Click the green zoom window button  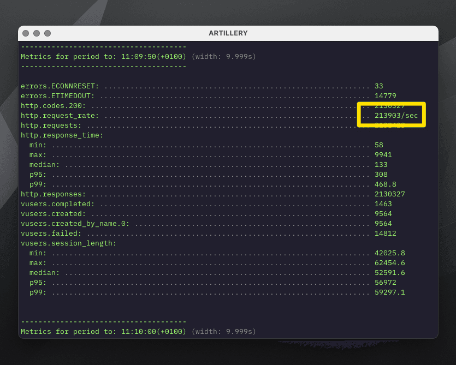48,33
